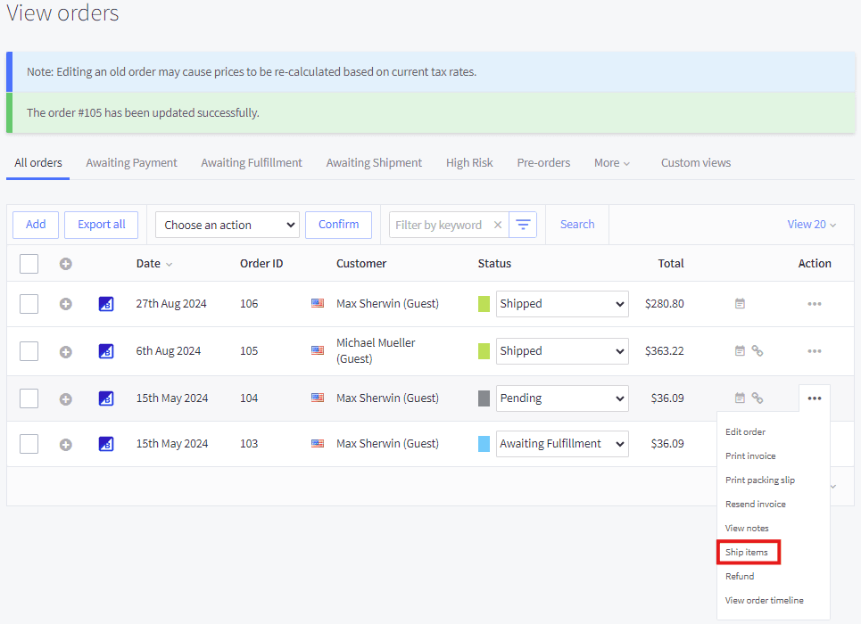Viewport: 861px width, 624px height.
Task: Click the gray Pending status swatch for order 104
Action: (x=484, y=398)
